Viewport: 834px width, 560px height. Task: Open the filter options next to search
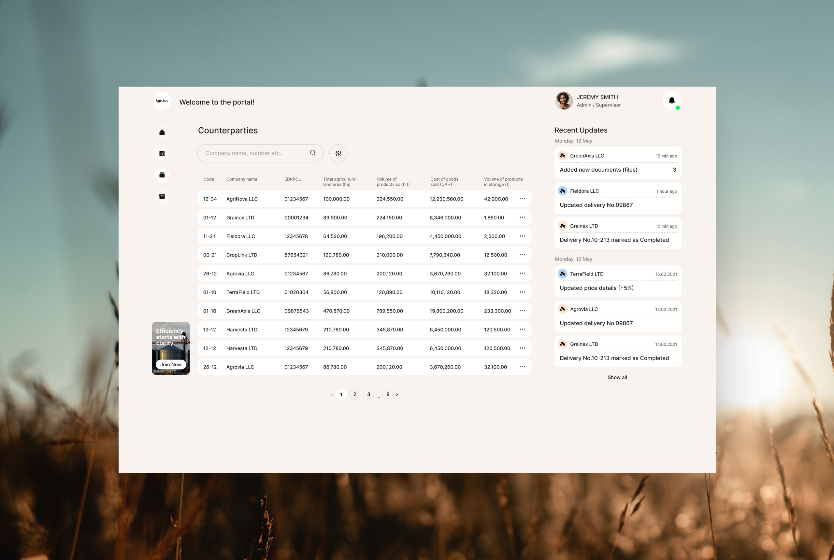338,153
